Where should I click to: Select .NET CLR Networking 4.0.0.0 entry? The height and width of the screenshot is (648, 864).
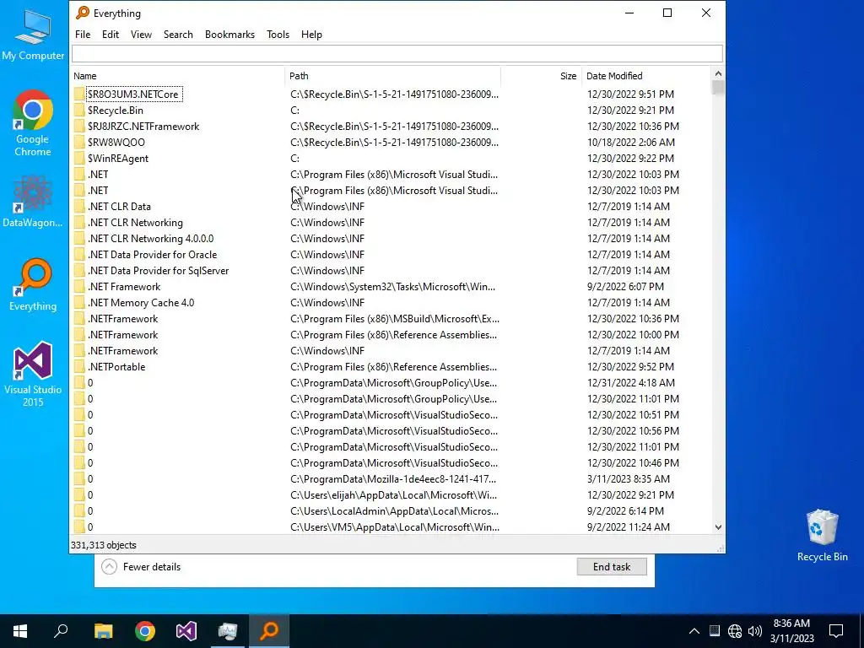point(150,239)
